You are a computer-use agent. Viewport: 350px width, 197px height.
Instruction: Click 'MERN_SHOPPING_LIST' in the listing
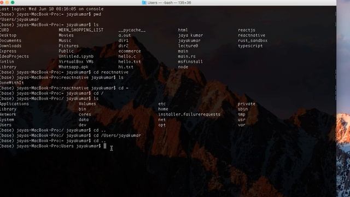coord(81,30)
